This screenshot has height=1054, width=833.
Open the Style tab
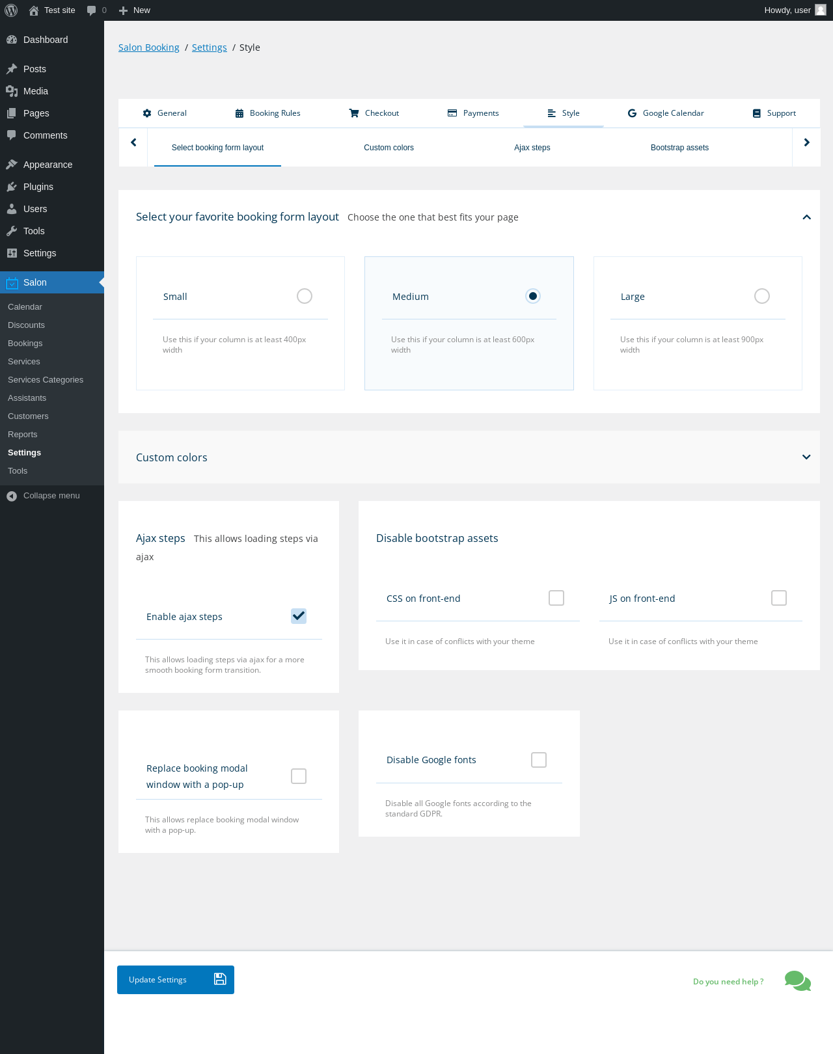(564, 113)
